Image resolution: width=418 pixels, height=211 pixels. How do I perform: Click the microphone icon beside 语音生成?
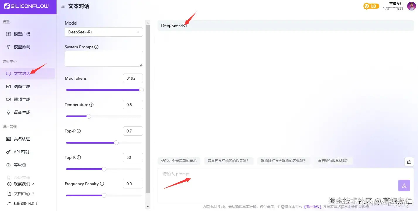point(8,112)
